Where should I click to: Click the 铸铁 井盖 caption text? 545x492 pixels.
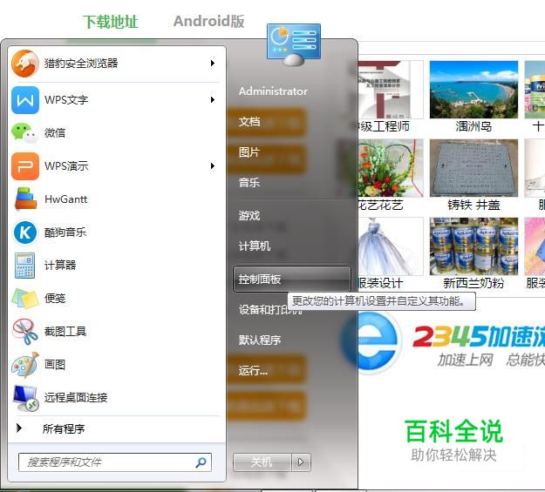pyautogui.click(x=473, y=205)
